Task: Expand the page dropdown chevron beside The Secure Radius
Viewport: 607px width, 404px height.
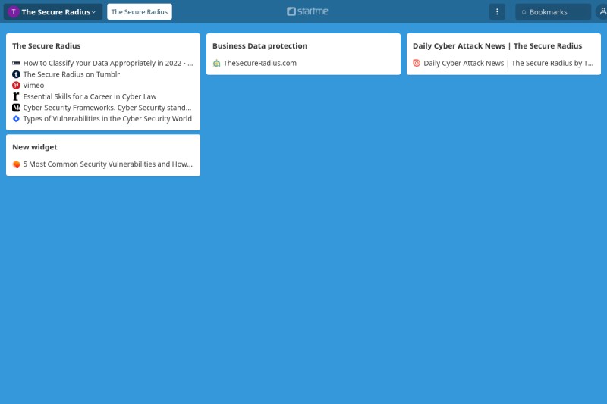Action: coord(93,12)
